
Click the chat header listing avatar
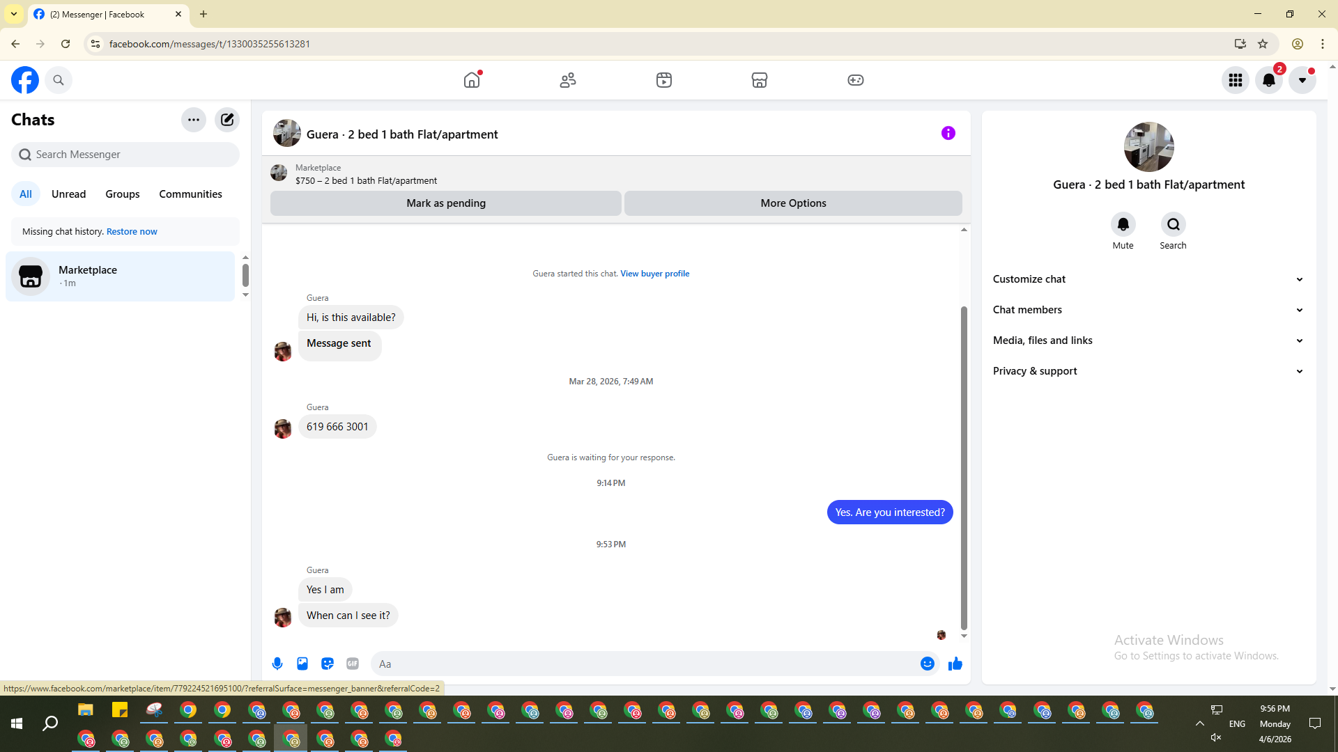287,133
